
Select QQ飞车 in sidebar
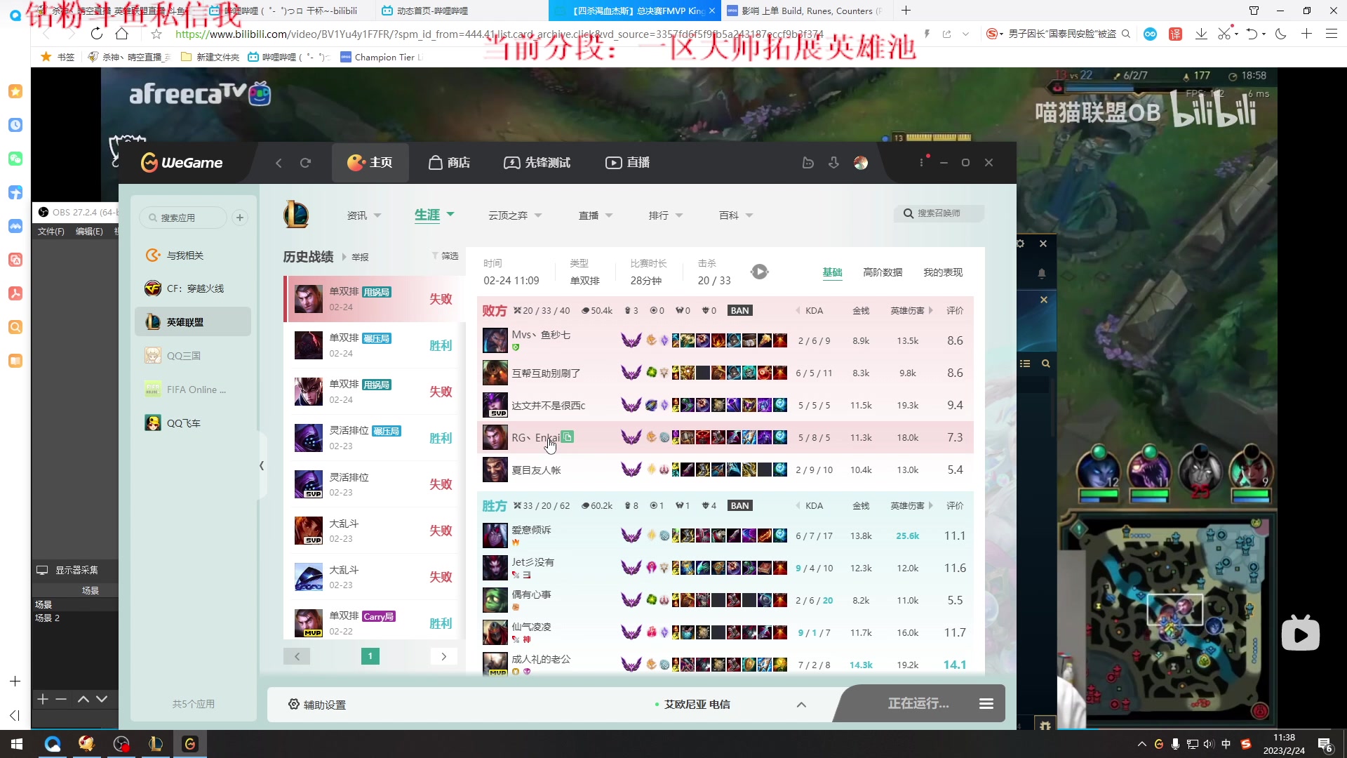(193, 423)
